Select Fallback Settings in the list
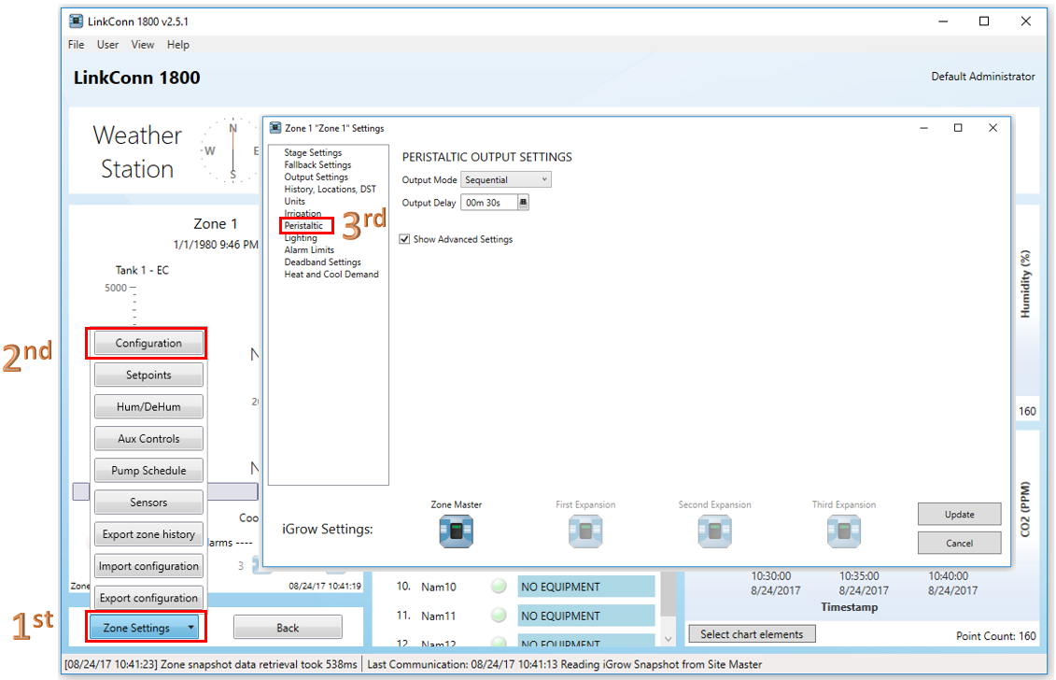 pyautogui.click(x=317, y=165)
